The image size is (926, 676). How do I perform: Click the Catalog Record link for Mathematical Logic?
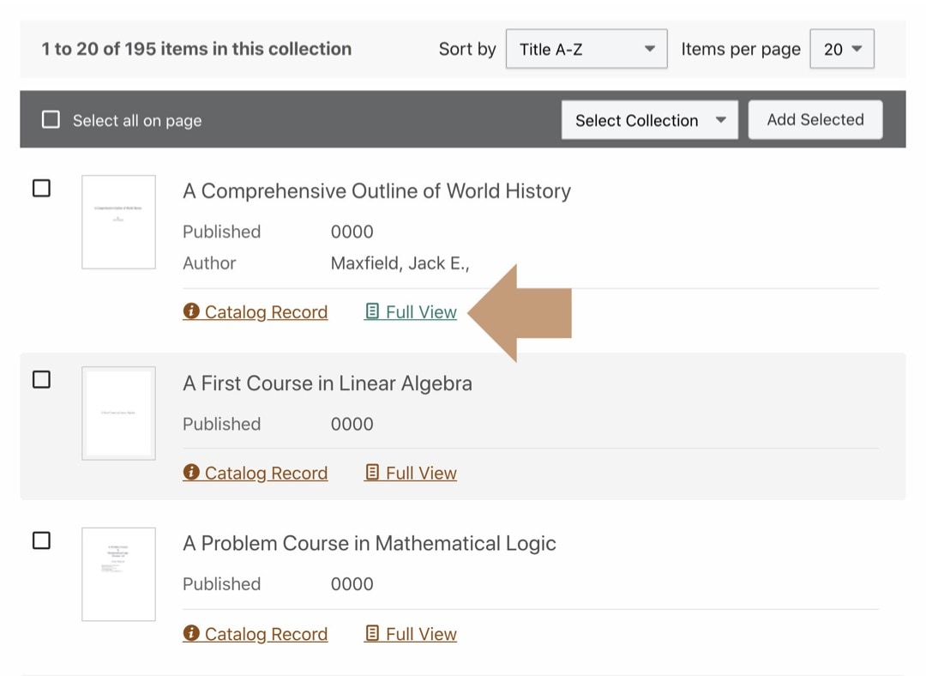click(x=264, y=633)
